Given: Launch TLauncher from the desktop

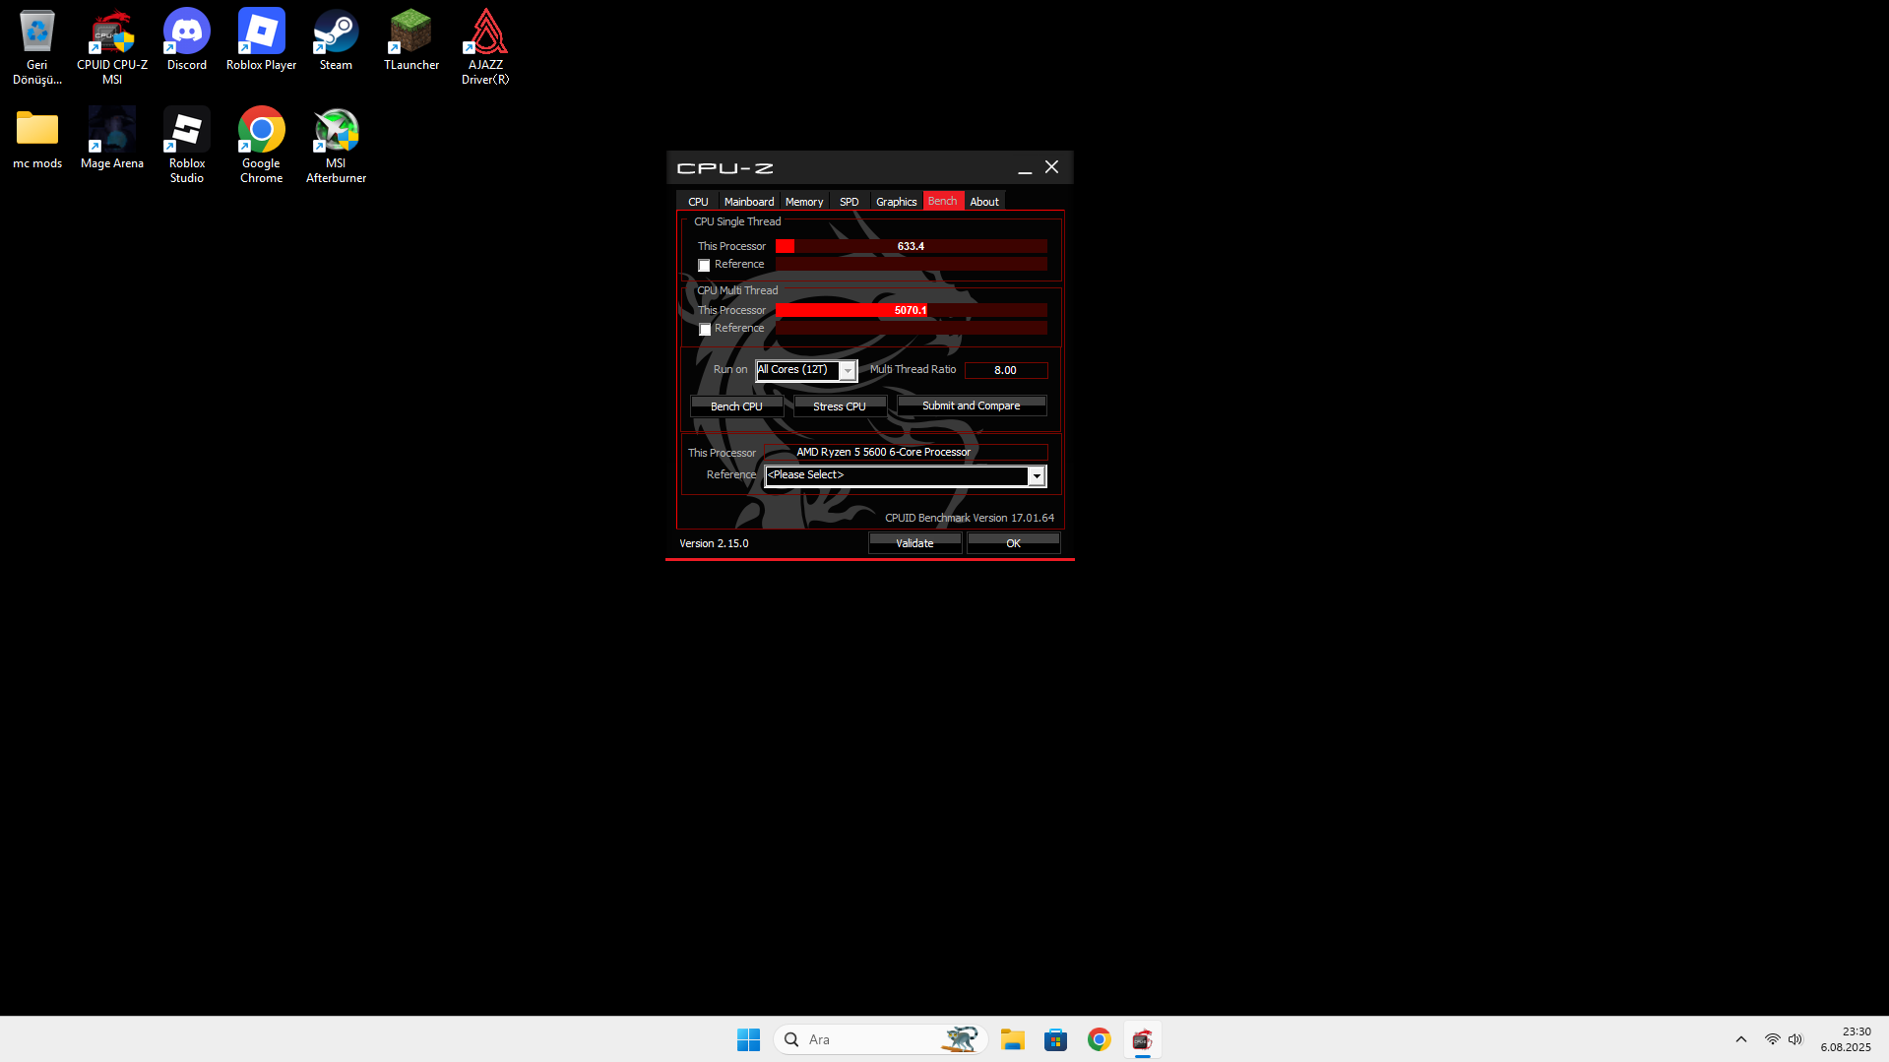Looking at the screenshot, I should (411, 40).
